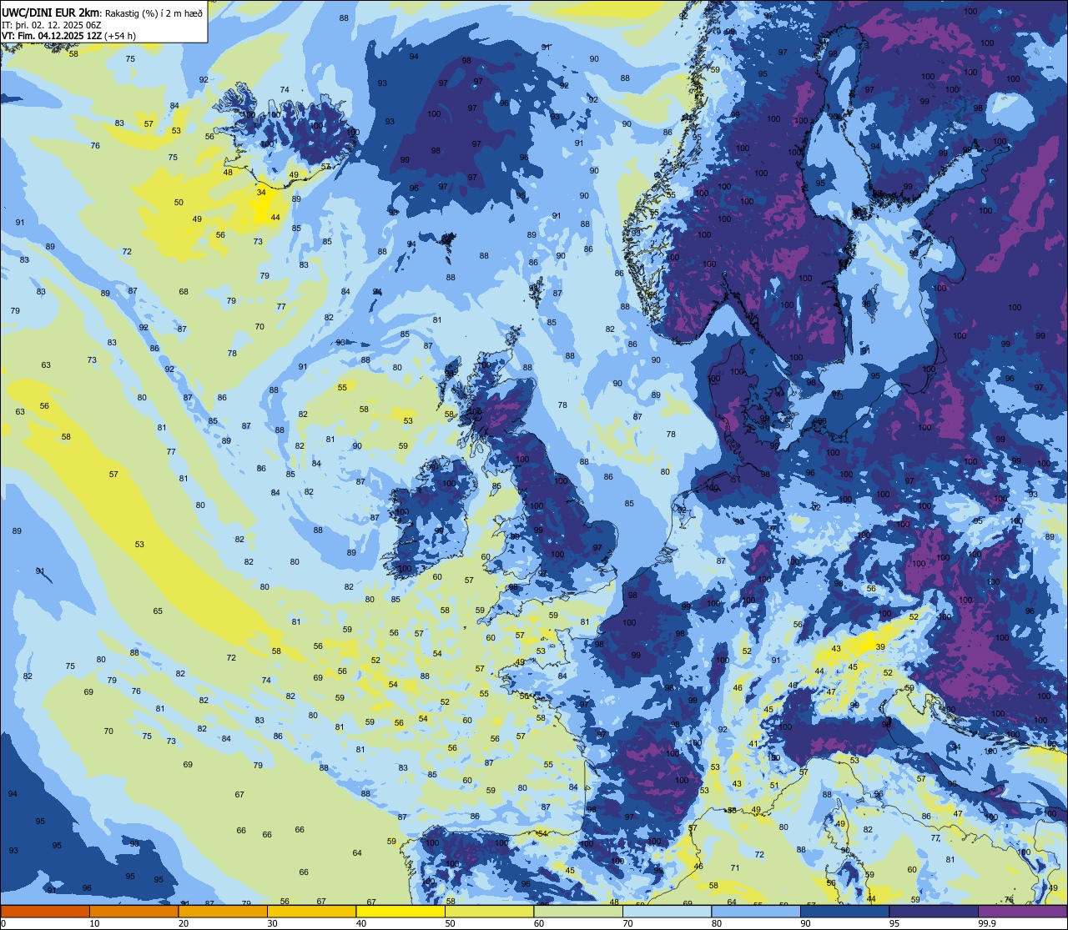Viewport: 1068px width, 930px height.
Task: Click the legend tick label 0
Action: click(x=4, y=923)
